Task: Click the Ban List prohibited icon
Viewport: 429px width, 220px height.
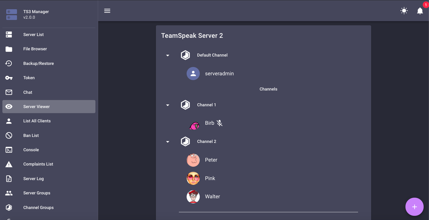Action: 9,135
